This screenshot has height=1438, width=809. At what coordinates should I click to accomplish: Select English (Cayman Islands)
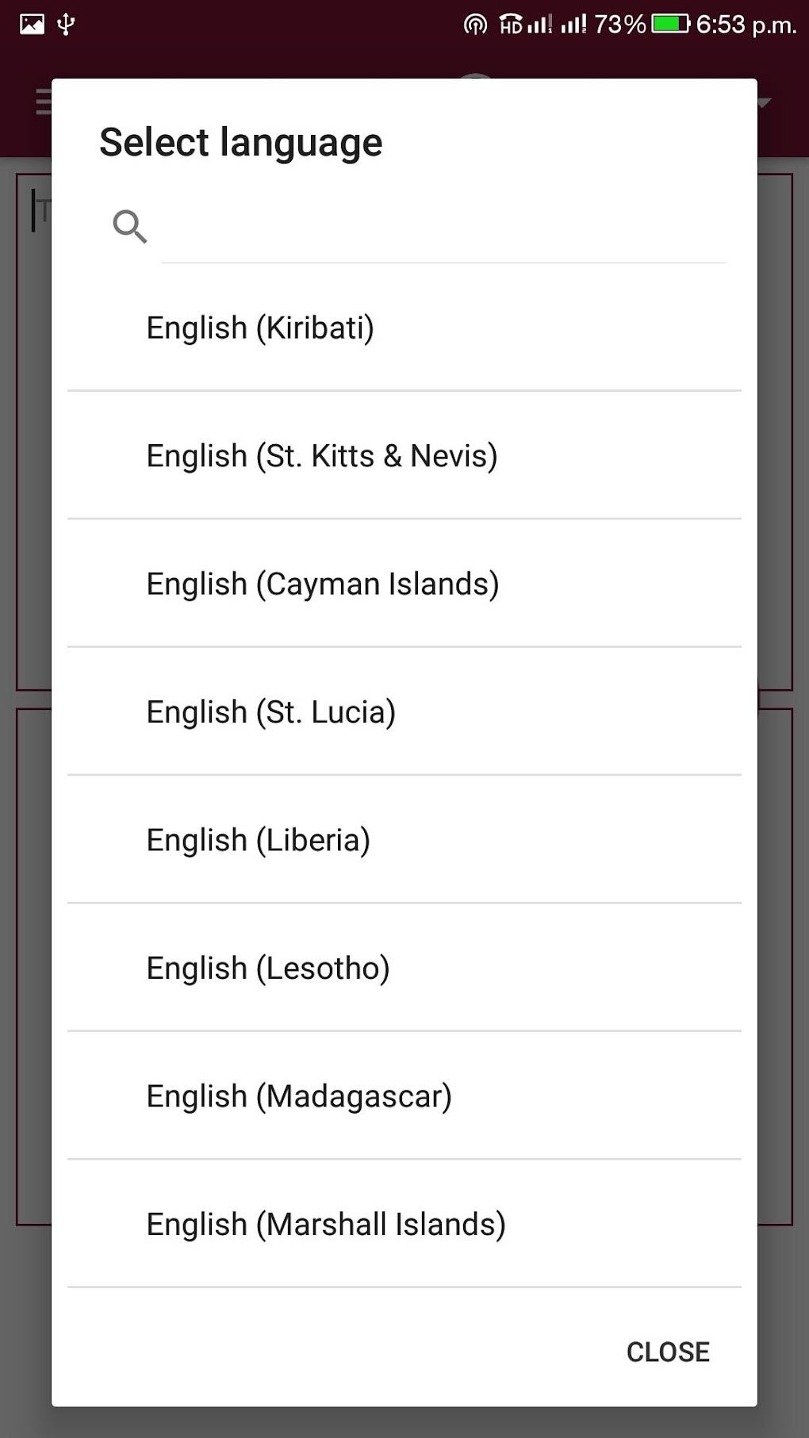(x=322, y=583)
